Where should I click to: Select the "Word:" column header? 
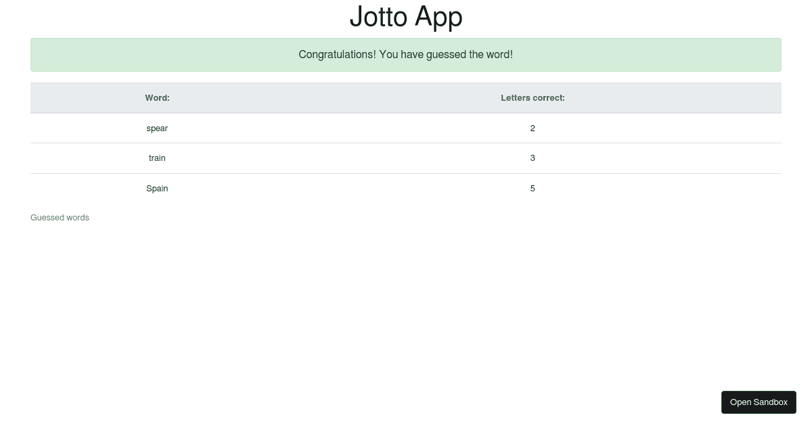coord(157,98)
